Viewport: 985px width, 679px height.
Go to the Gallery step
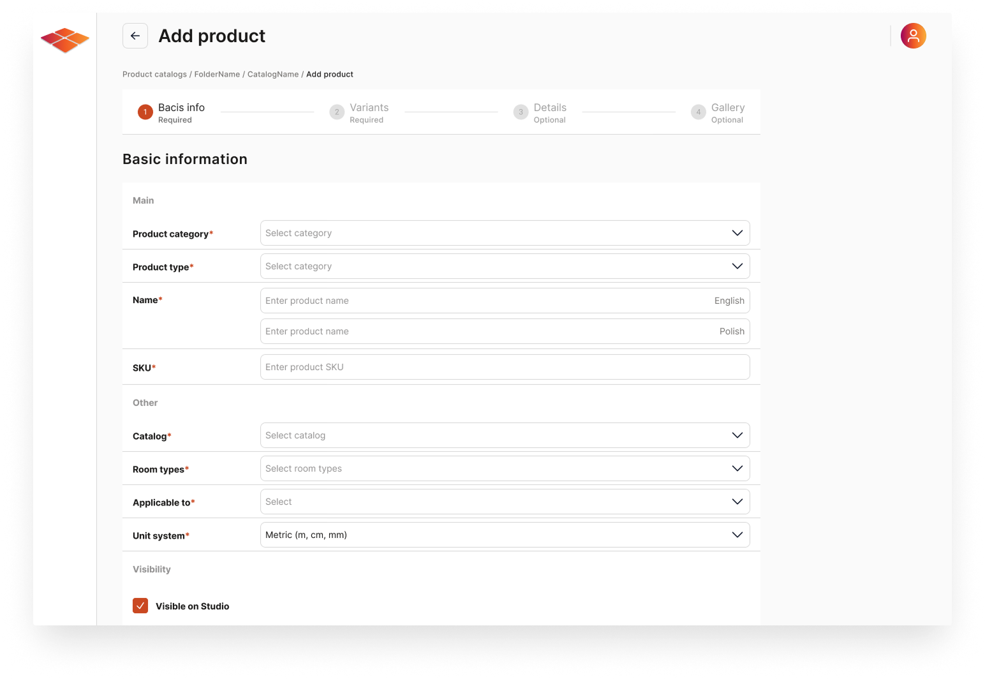(728, 107)
